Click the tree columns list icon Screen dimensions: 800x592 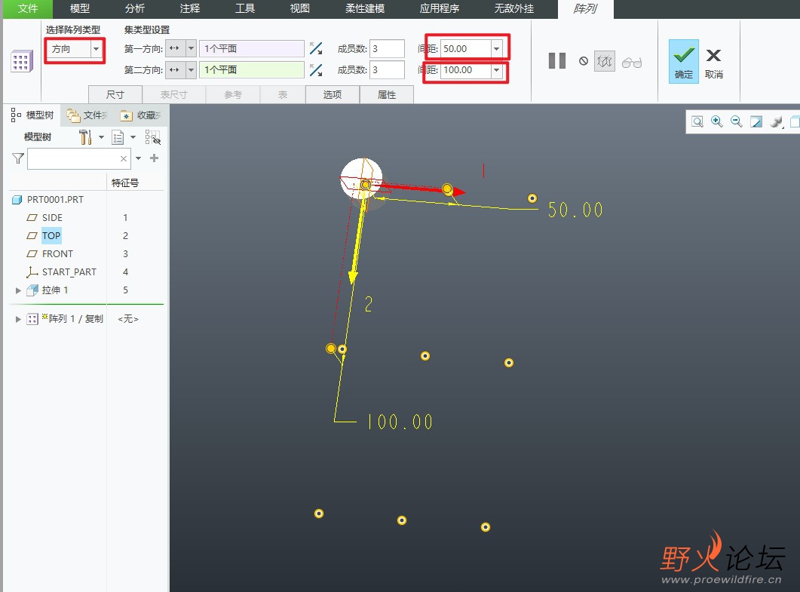[x=118, y=137]
